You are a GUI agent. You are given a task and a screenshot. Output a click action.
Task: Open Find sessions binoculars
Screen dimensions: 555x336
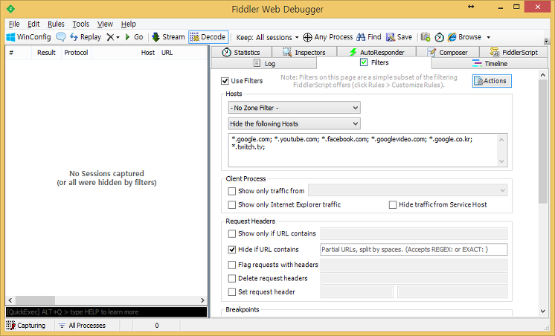369,36
